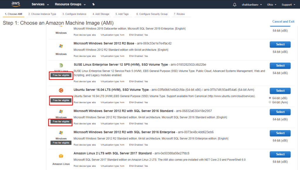Open the notifications bell icon
The height and width of the screenshot is (170, 300).
(x=235, y=5)
